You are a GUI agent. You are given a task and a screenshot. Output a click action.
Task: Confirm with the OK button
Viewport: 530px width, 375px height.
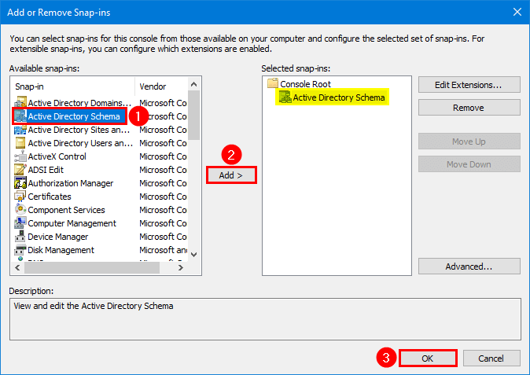coord(428,358)
